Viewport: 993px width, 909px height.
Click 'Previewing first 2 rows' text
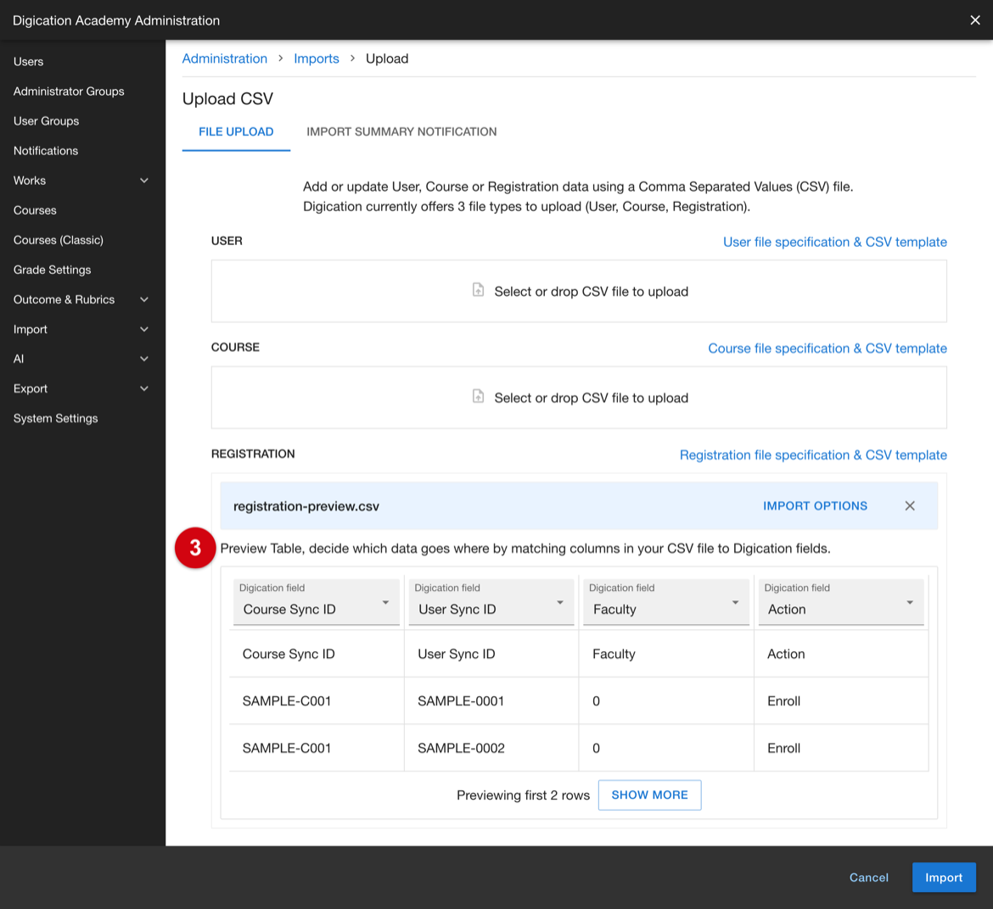tap(523, 795)
